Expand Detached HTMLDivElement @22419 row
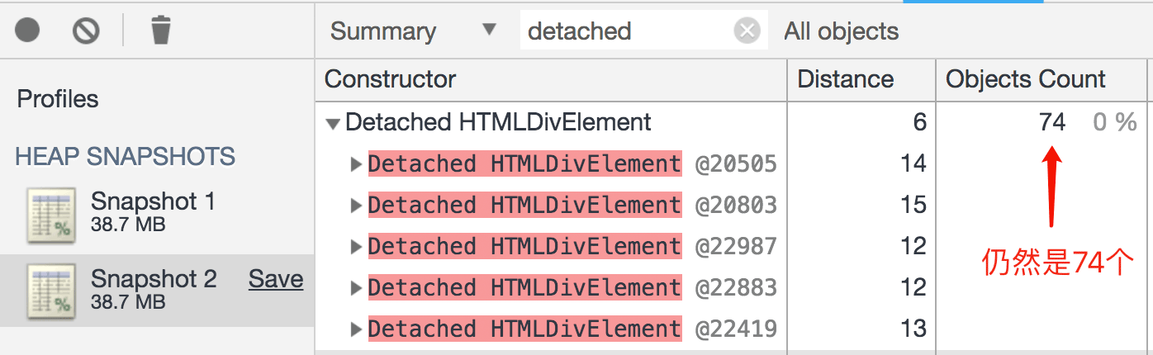 (356, 329)
